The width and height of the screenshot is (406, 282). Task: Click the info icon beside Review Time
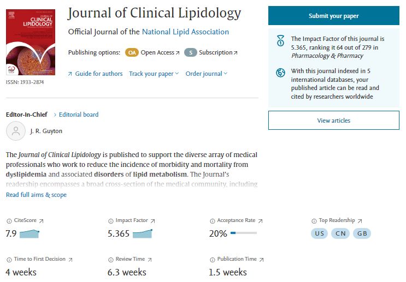111,260
